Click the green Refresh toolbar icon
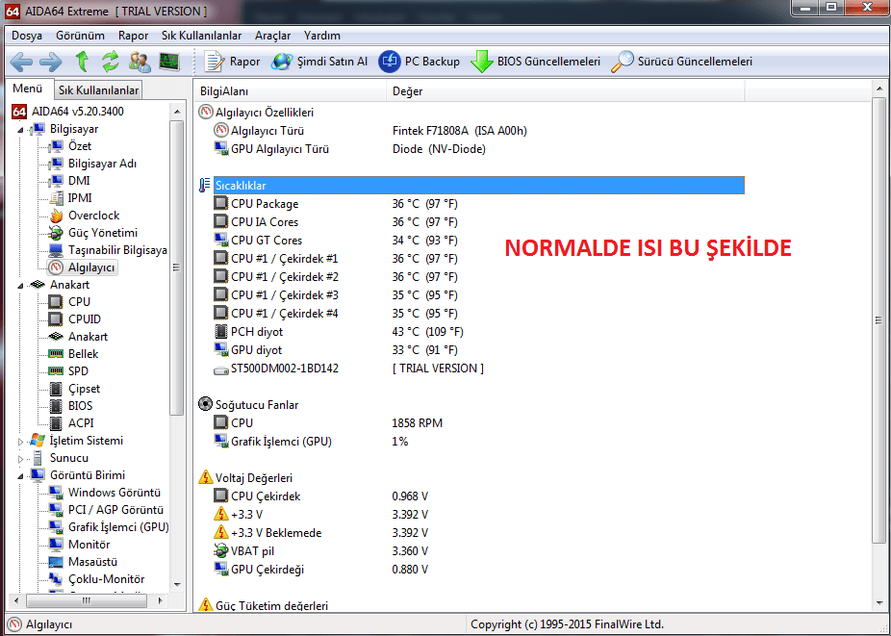 click(x=111, y=62)
